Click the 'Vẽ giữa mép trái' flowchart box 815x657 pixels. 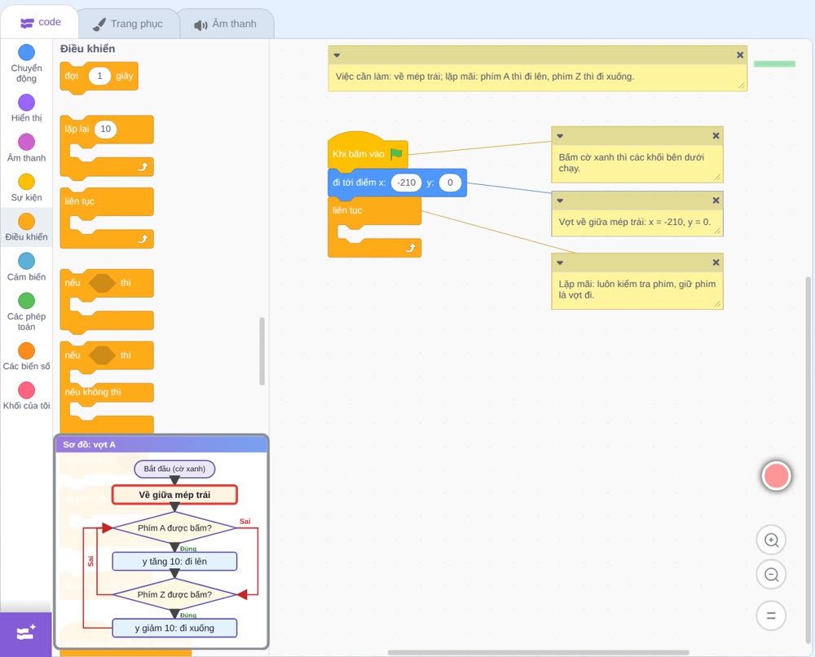[174, 495]
